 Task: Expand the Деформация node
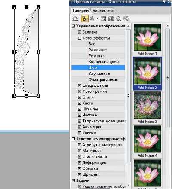80,163
